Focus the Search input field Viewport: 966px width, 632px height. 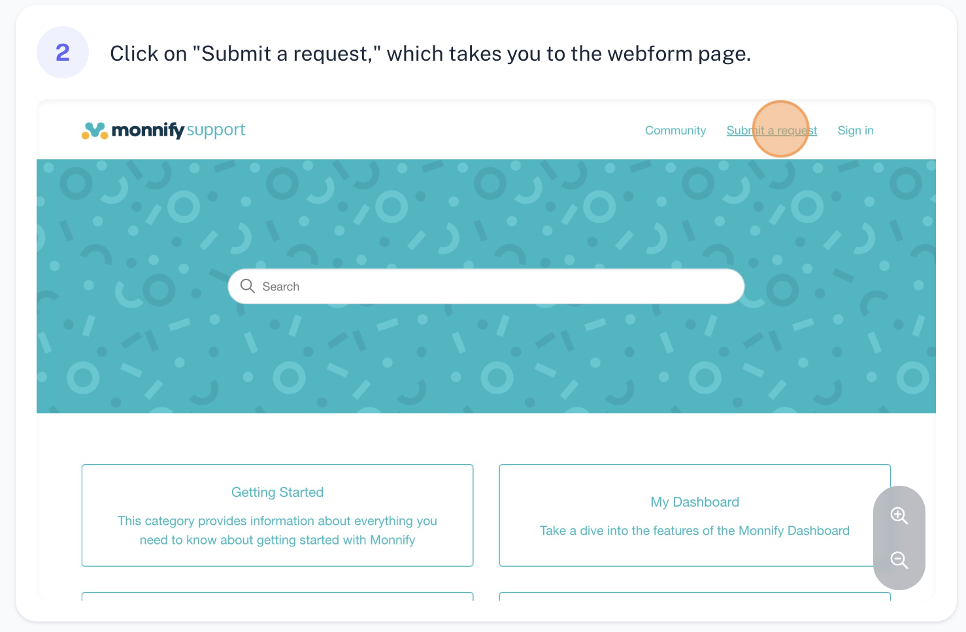click(x=497, y=287)
